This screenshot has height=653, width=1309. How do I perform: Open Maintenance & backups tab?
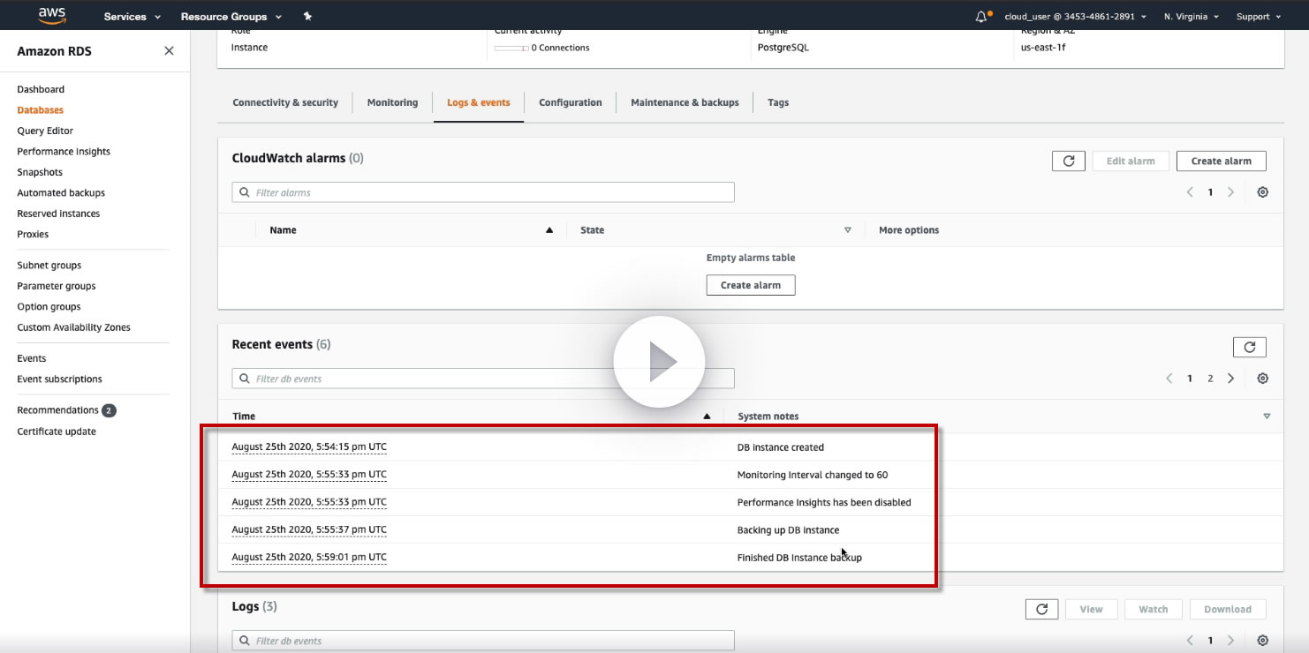(685, 102)
